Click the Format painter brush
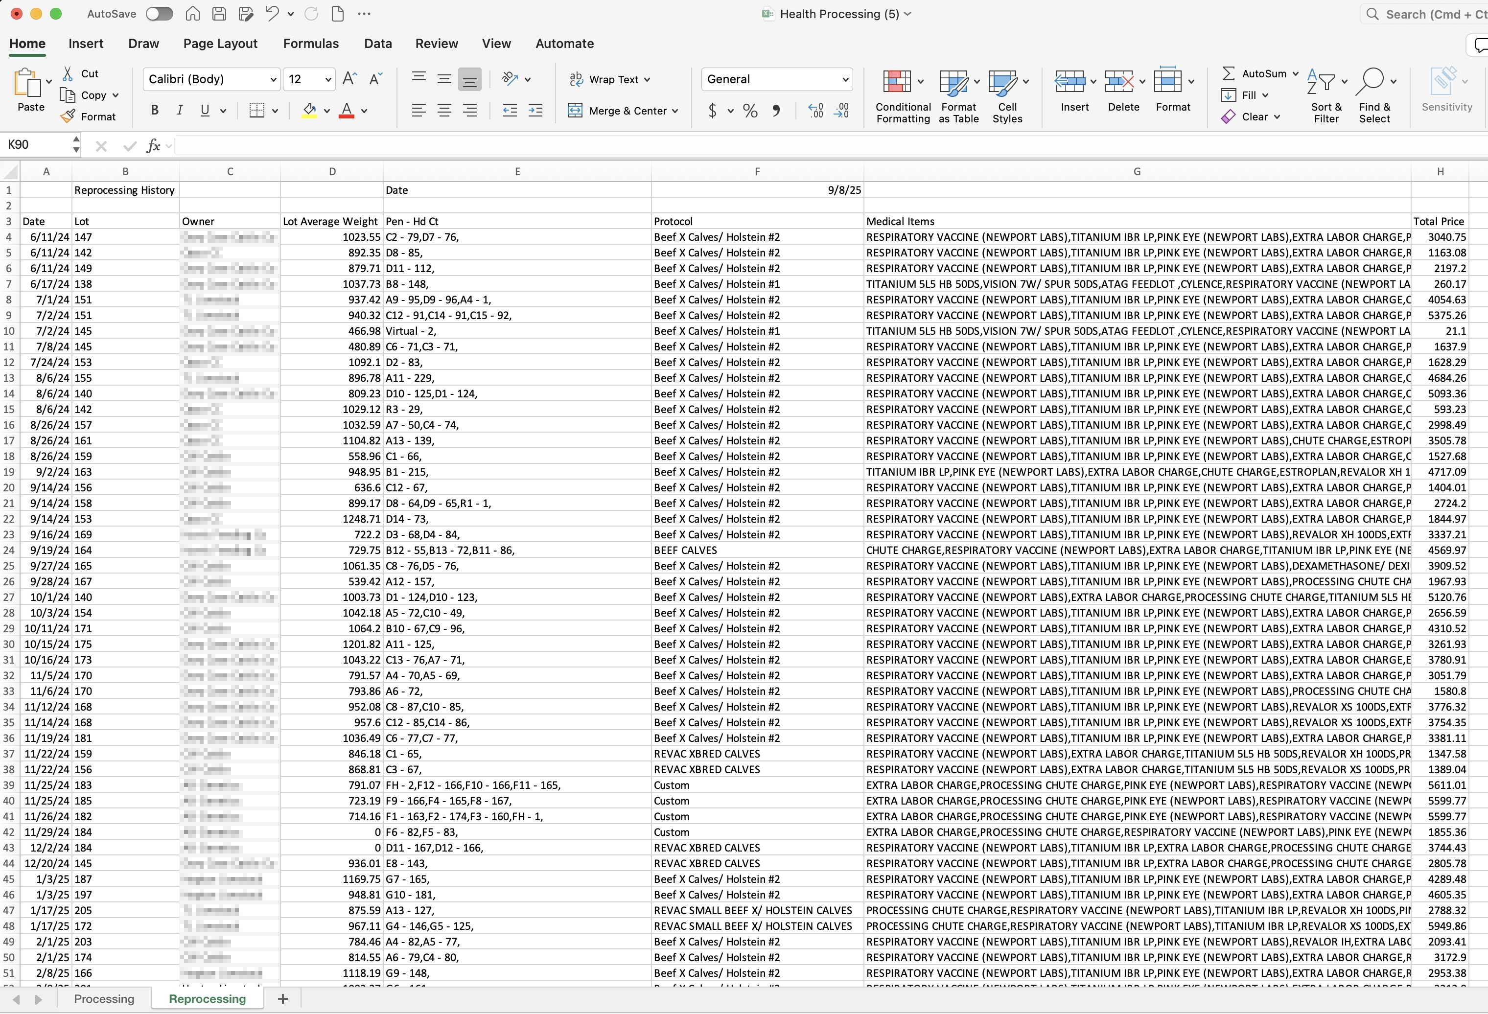 point(67,116)
